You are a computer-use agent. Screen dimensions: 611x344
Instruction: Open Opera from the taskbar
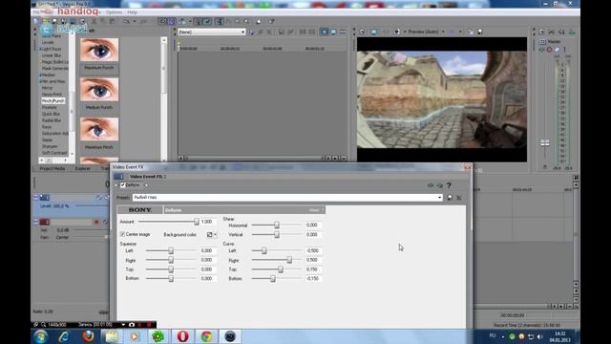pyautogui.click(x=182, y=336)
